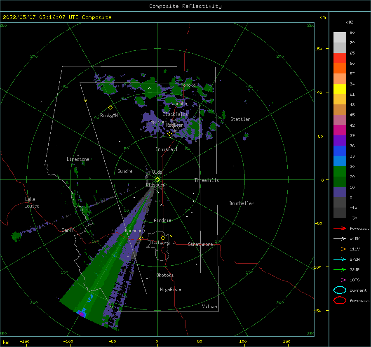The image size is (371, 347).
Task: Click the yellow diamond marker above RockyMH
Action: 110,108
